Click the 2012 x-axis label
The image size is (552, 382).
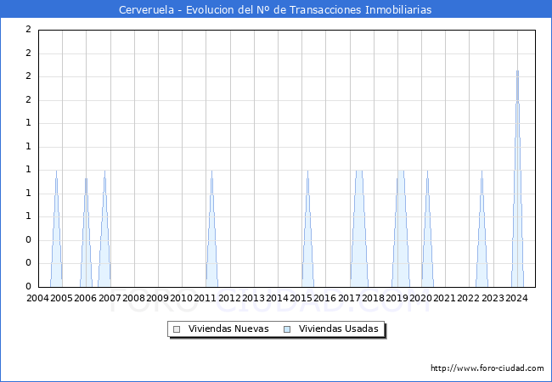coord(229,298)
